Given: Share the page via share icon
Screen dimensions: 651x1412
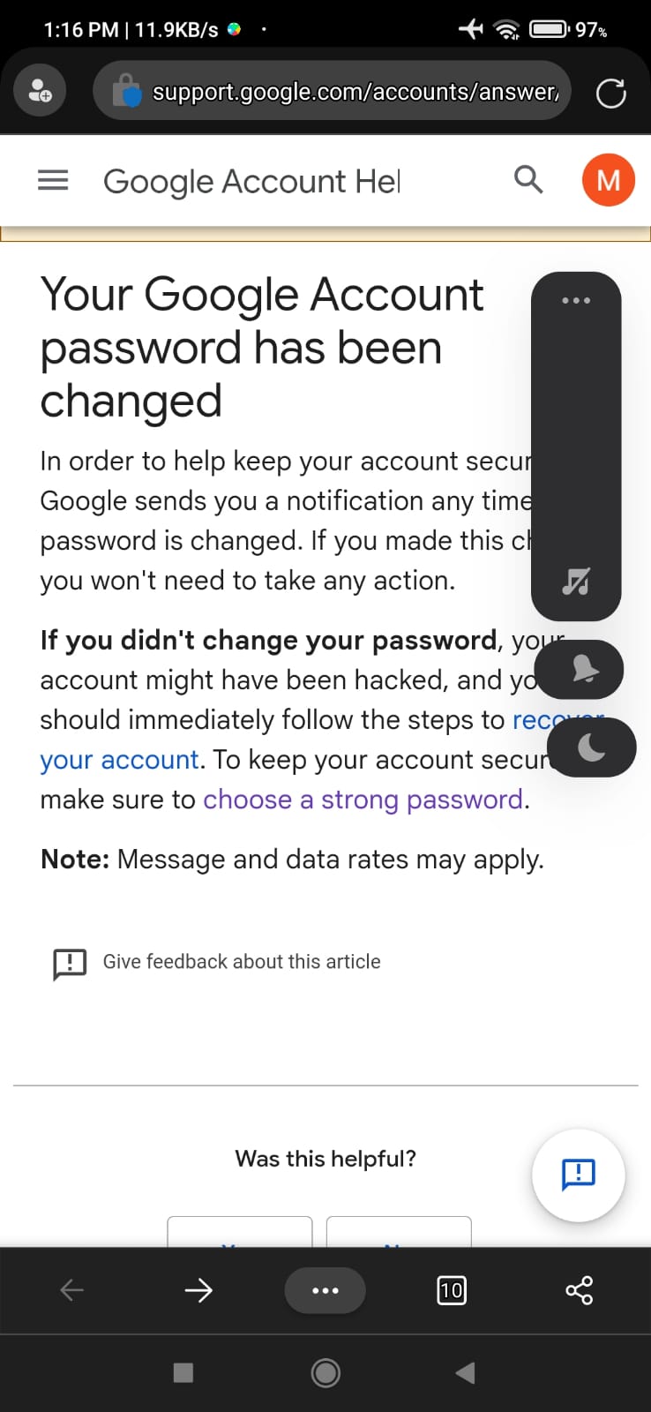Looking at the screenshot, I should [x=579, y=1290].
